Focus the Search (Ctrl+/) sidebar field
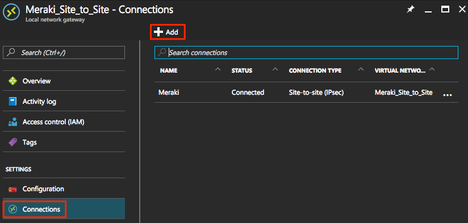 coord(64,53)
